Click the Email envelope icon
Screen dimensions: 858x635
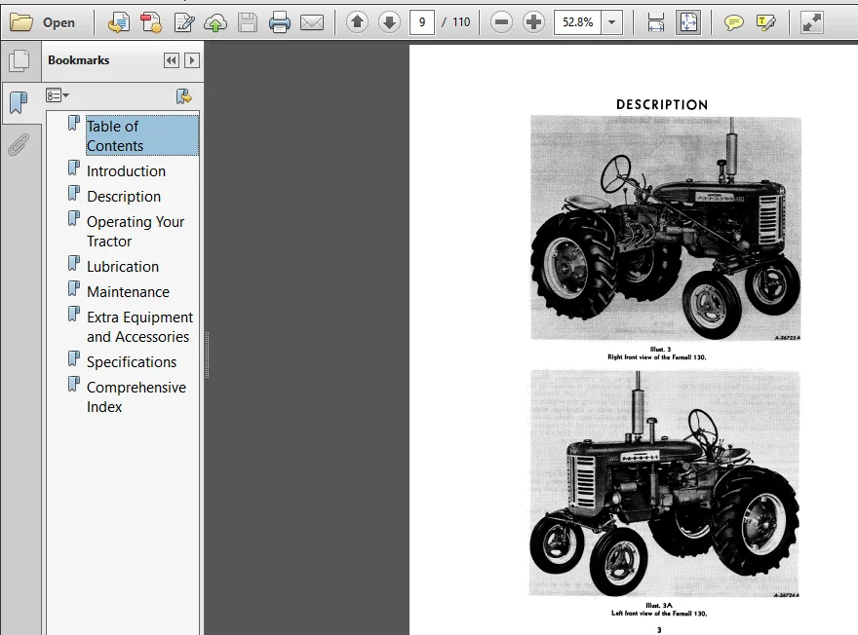[312, 22]
